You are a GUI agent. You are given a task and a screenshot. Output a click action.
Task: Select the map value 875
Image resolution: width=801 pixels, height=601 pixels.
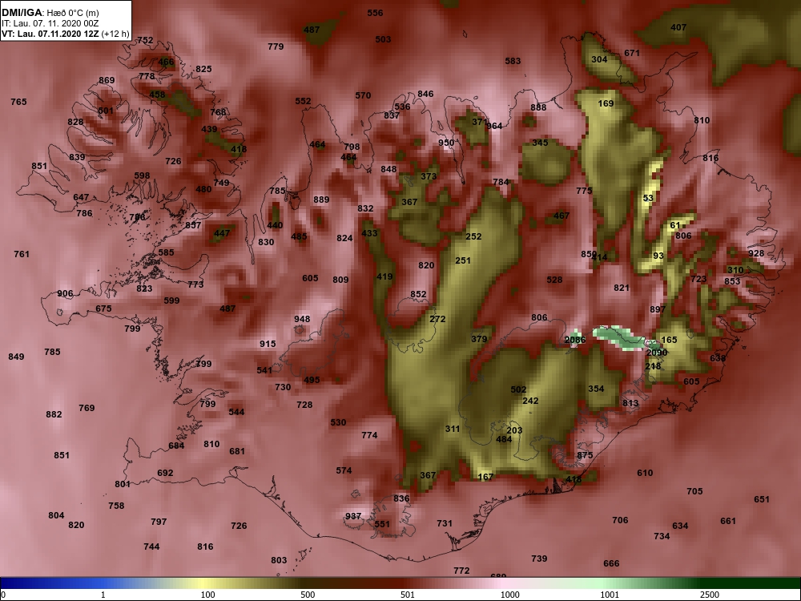click(x=585, y=455)
